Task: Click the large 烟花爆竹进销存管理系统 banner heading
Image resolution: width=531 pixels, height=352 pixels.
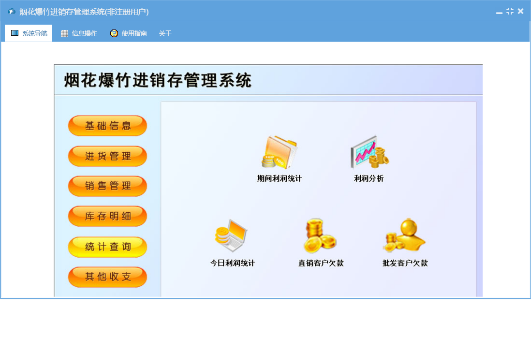Action: click(158, 80)
